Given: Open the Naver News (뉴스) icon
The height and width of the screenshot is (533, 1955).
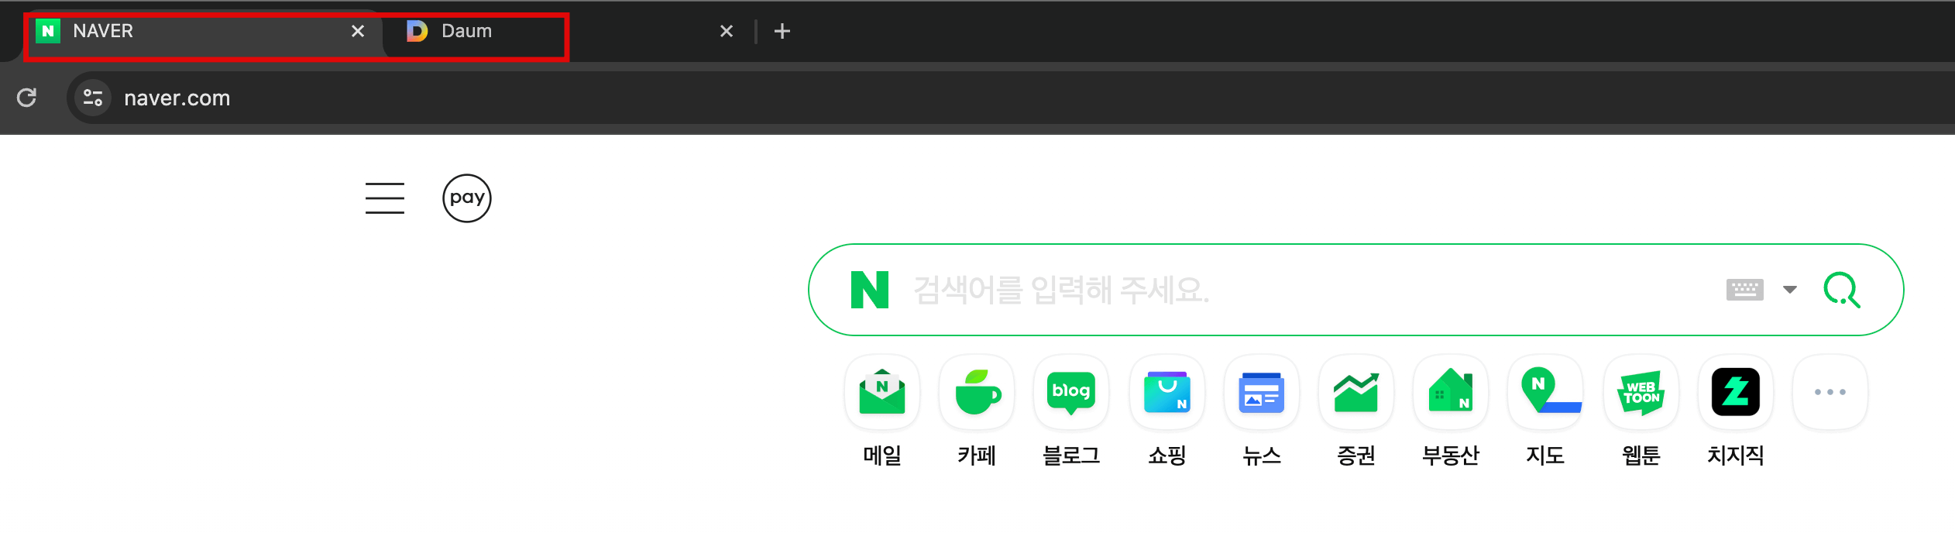Looking at the screenshot, I should pyautogui.click(x=1261, y=392).
